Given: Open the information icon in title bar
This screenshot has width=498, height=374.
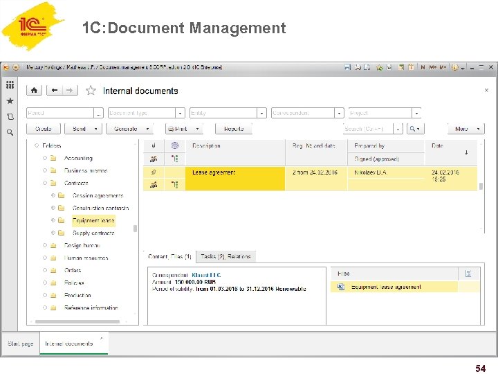Looking at the screenshot, I should coord(455,67).
